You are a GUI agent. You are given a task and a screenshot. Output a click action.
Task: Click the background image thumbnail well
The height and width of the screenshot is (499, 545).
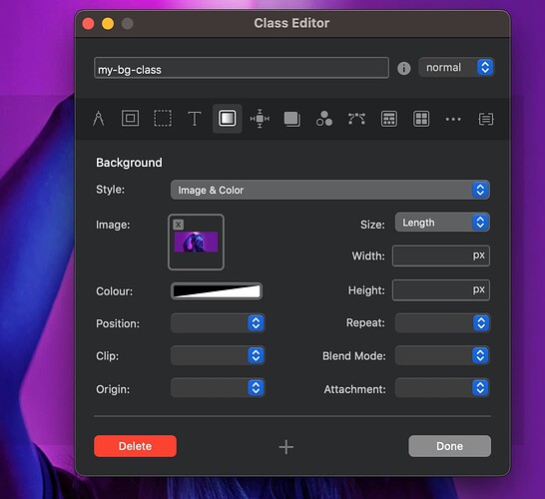click(196, 243)
